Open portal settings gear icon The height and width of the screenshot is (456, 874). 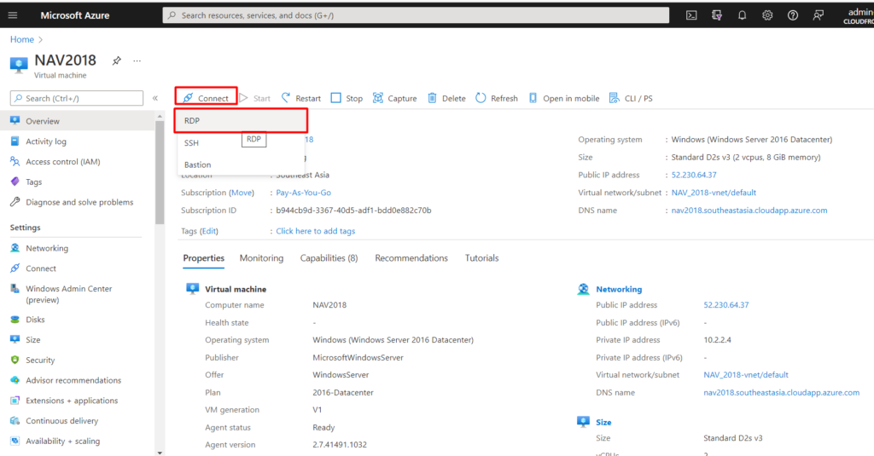767,15
